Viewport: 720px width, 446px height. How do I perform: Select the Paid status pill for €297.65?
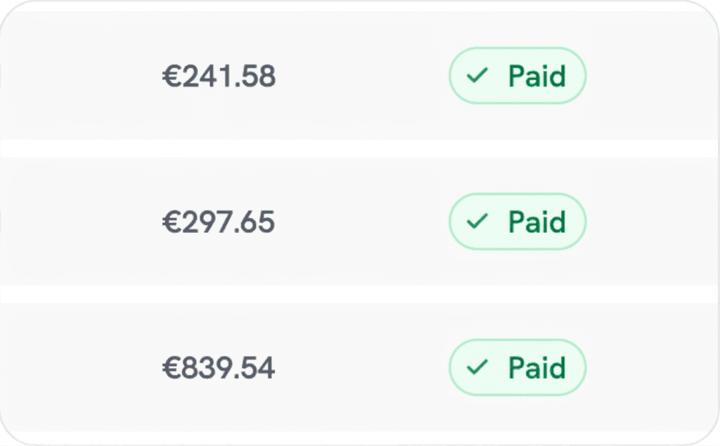click(x=517, y=222)
